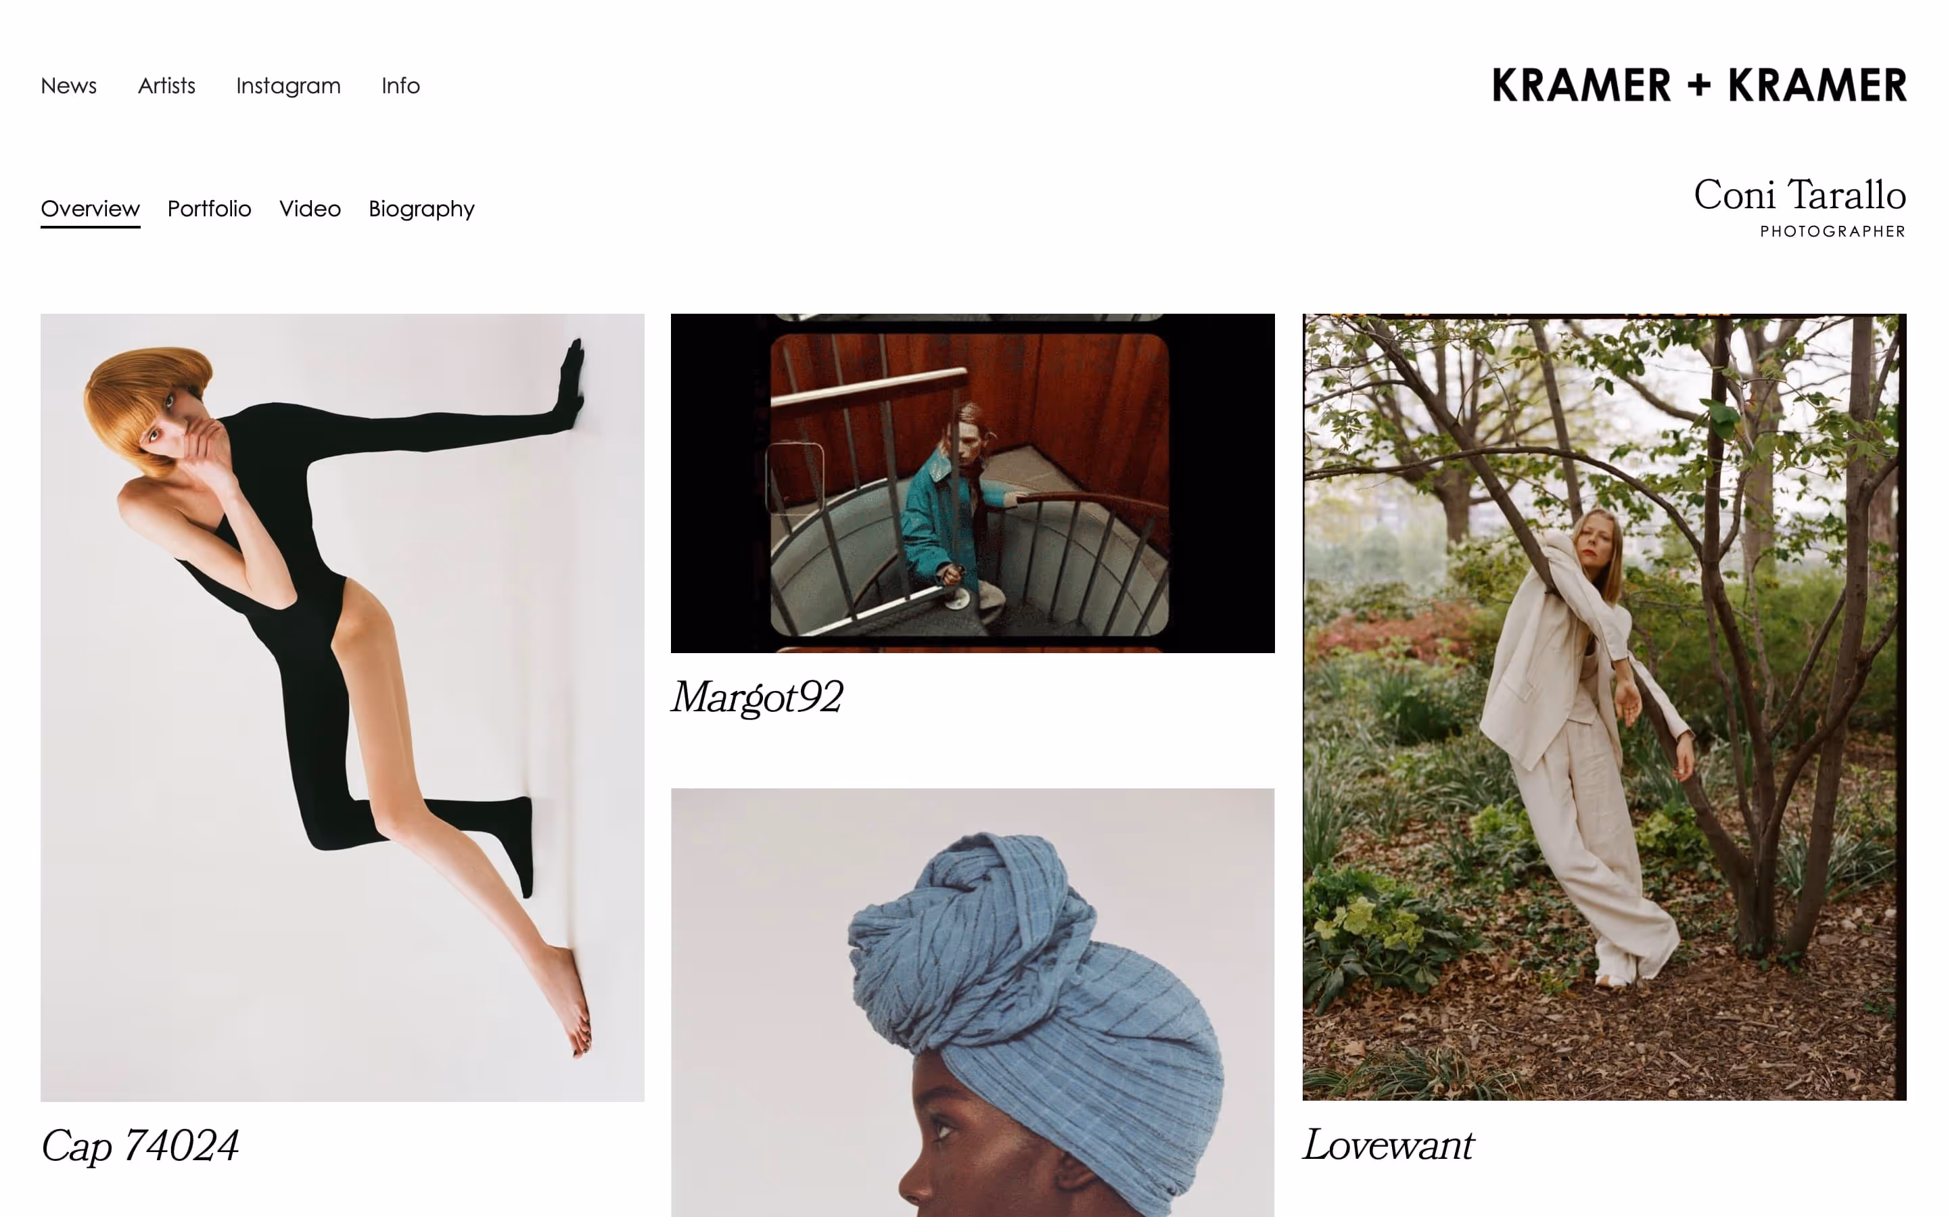Open the Artists menu item
The height and width of the screenshot is (1217, 1948).
coord(166,85)
